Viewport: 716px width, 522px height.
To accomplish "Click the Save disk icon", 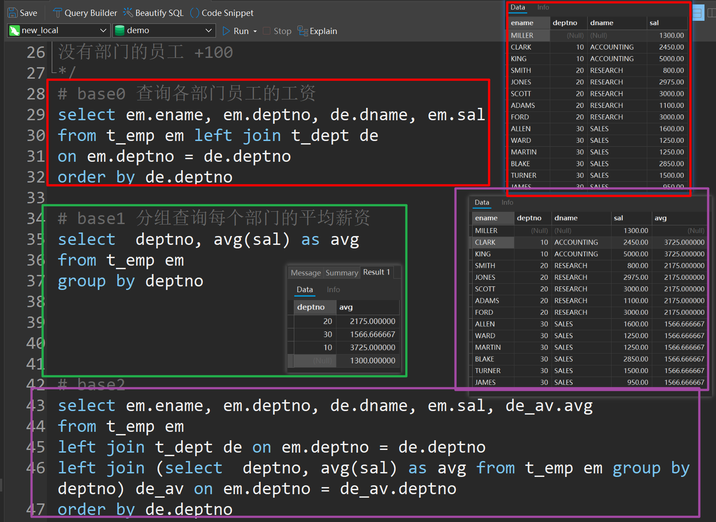I will (x=13, y=13).
